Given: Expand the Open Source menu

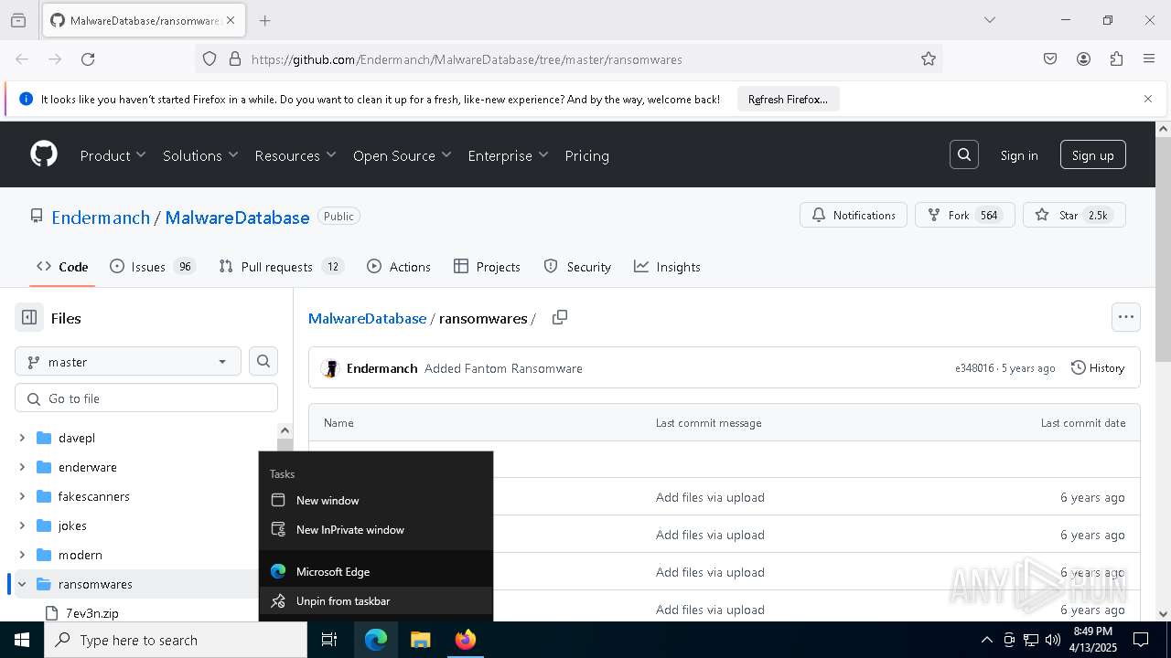Looking at the screenshot, I should 403,155.
